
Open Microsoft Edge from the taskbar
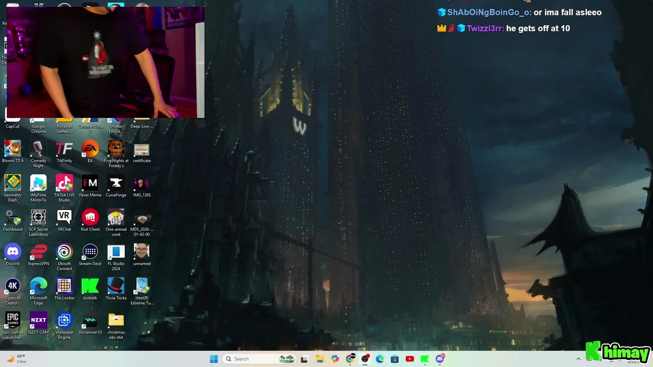[380, 359]
